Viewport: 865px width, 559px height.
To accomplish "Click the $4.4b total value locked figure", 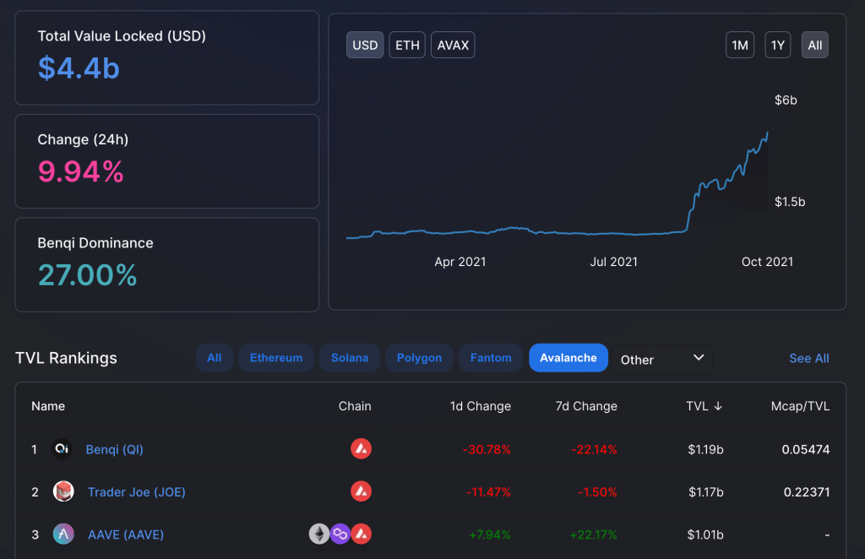I will coord(79,68).
